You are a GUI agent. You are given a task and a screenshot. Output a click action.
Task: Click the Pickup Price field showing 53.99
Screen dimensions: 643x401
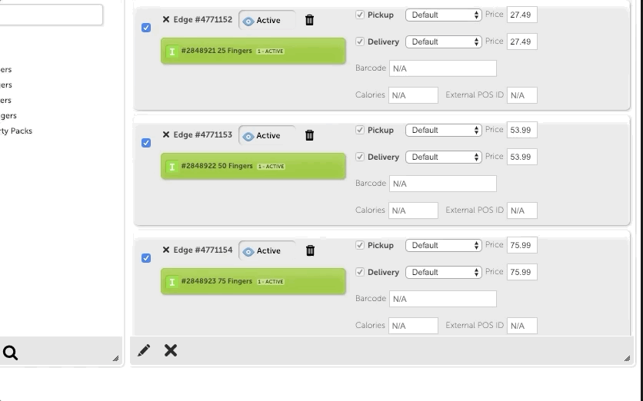pos(521,130)
